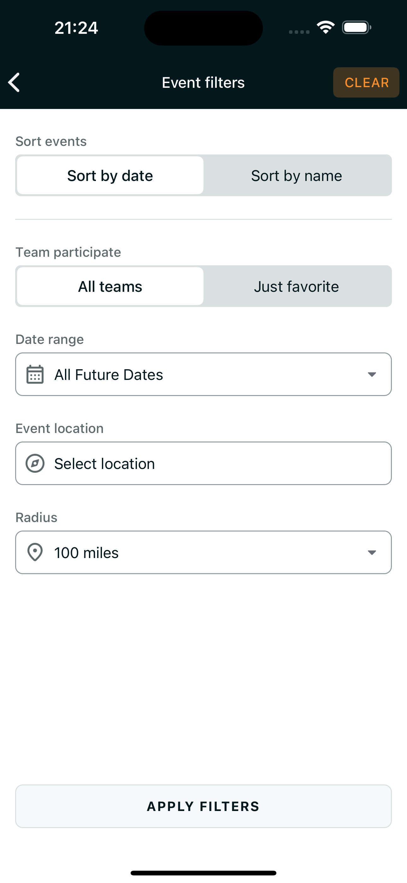Select the Sort by date option
The width and height of the screenshot is (407, 883).
coord(110,176)
